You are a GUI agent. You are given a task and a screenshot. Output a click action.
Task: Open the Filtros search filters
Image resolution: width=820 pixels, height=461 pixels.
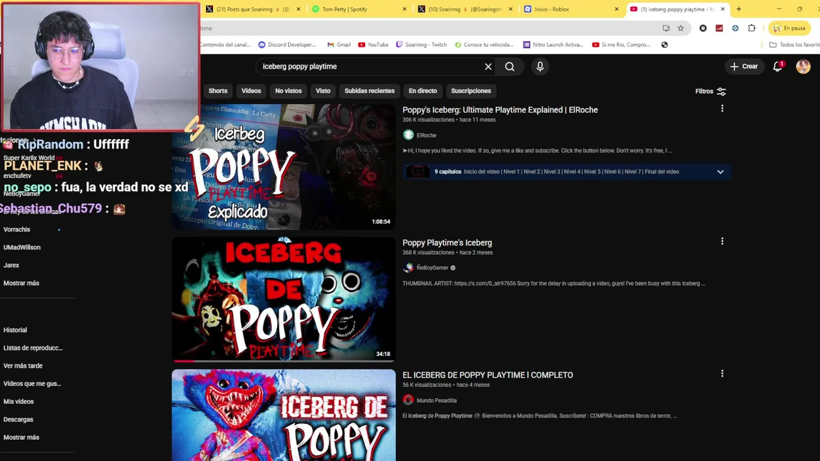[710, 92]
